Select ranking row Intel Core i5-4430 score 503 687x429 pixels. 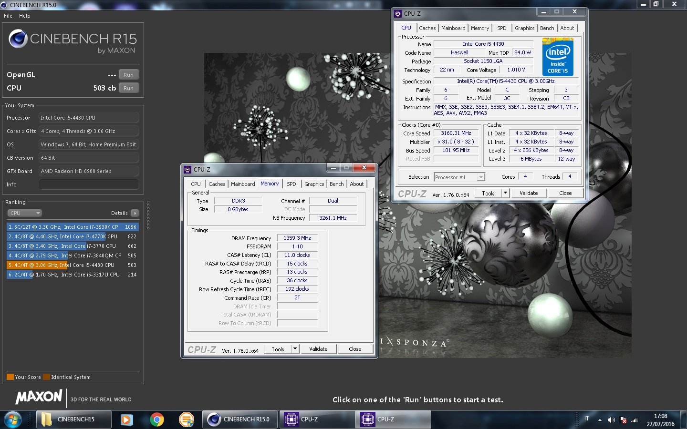[x=73, y=265]
